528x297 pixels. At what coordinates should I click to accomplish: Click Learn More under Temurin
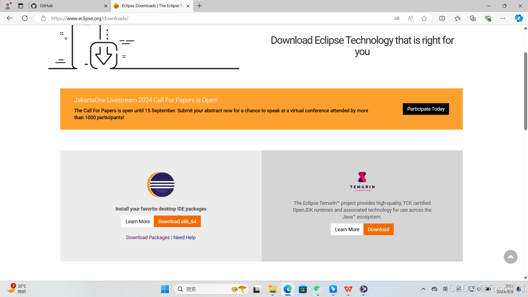pyautogui.click(x=347, y=229)
